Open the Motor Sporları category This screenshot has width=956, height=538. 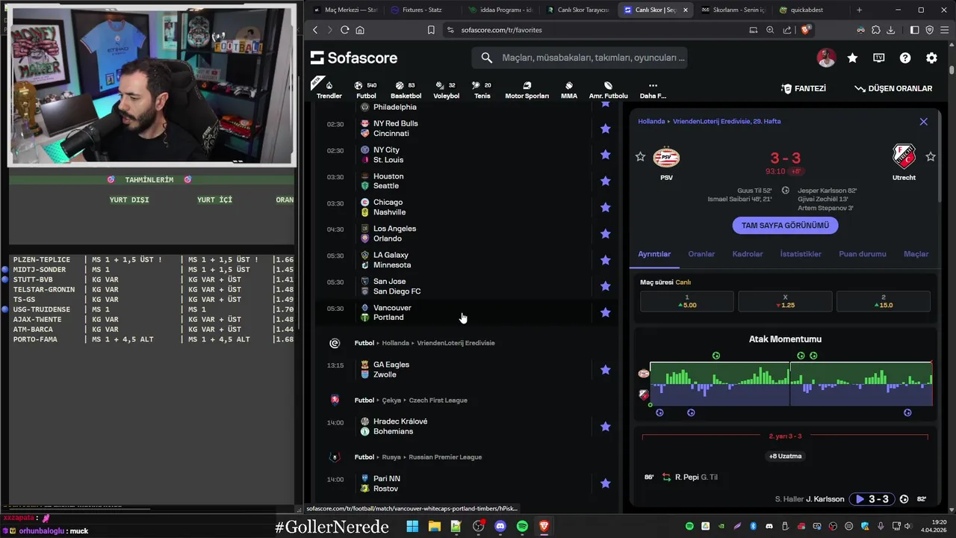527,90
